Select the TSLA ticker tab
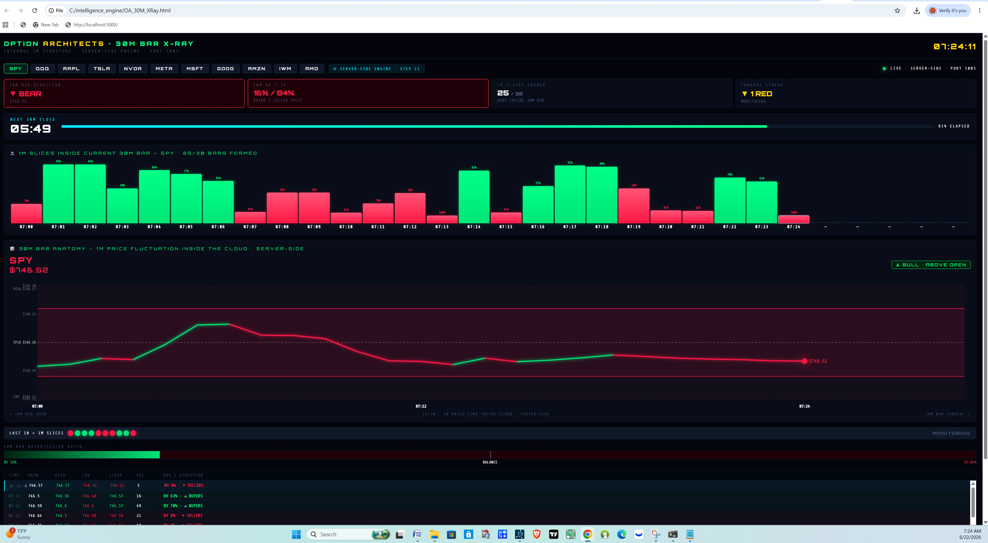988x543 pixels. pyautogui.click(x=102, y=69)
